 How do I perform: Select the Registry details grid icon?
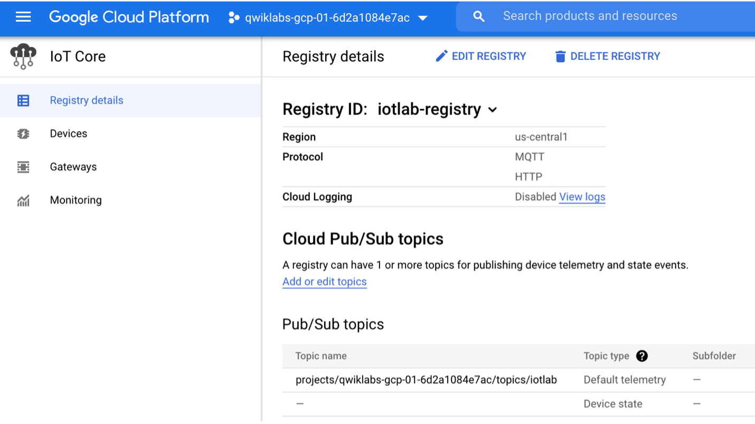(23, 100)
